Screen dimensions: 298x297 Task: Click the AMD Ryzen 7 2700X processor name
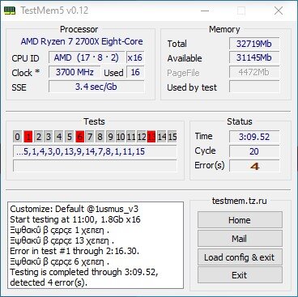tap(82, 41)
